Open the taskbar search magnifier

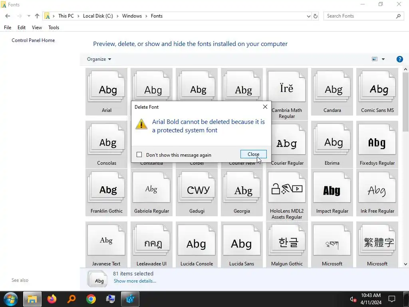[x=71, y=299]
